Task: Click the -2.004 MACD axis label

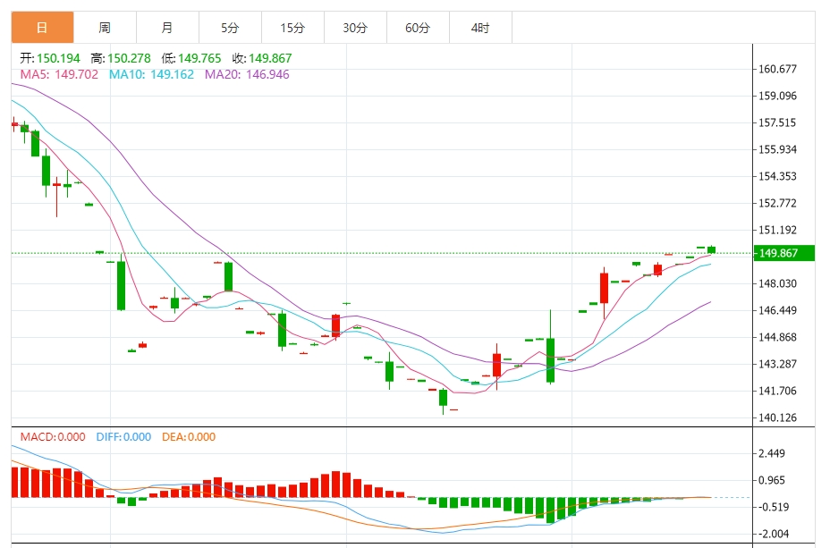Action: [x=774, y=534]
